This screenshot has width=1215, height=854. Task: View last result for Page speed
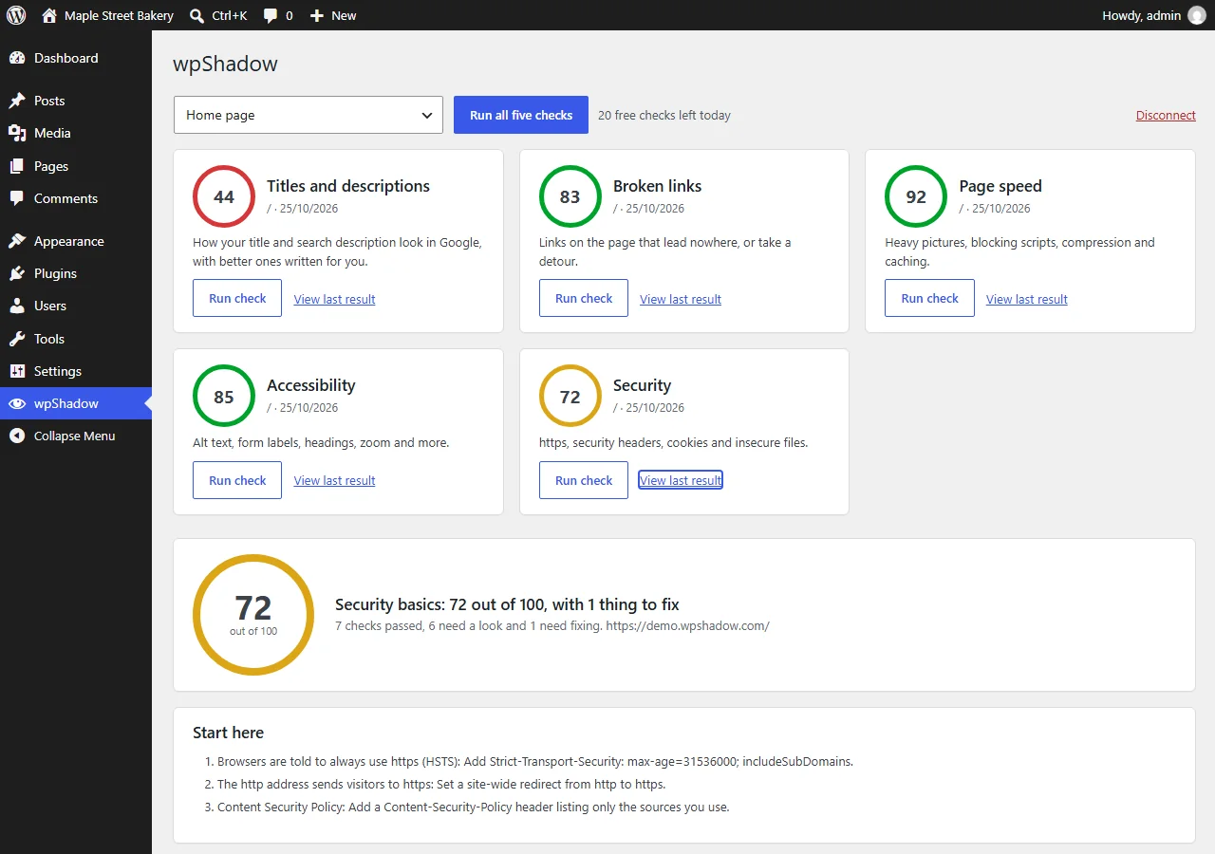(x=1027, y=299)
